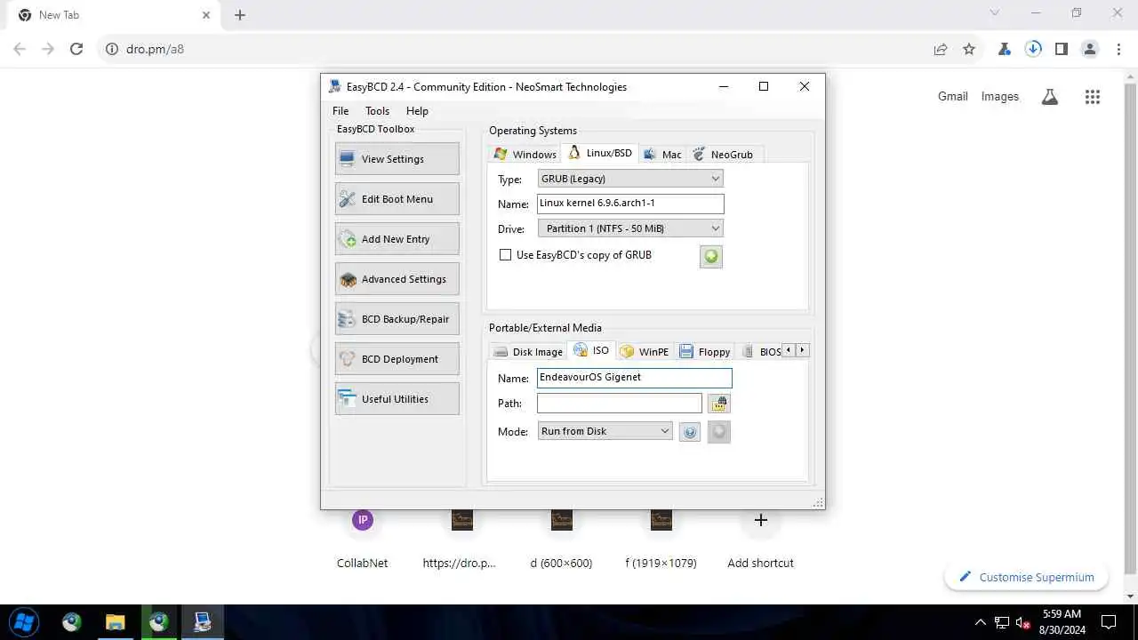Switch to the Windows operating system tab
The height and width of the screenshot is (640, 1138).
pos(525,155)
